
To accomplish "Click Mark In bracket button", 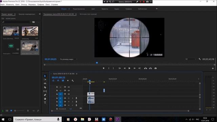I will 109,68.
